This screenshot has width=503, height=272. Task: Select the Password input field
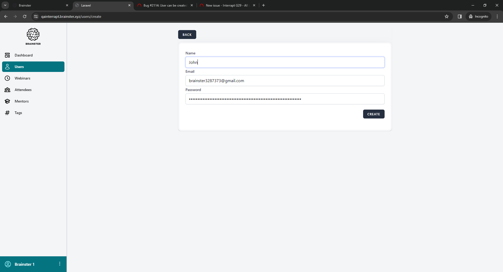point(285,99)
